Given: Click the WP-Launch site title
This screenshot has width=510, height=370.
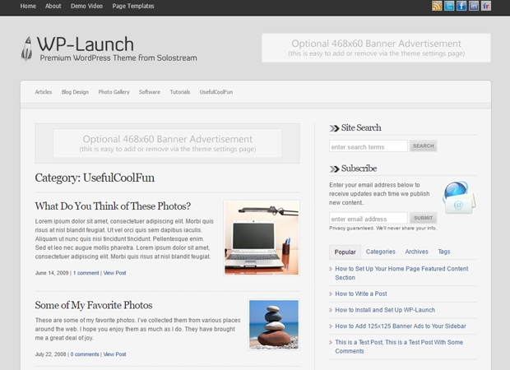Looking at the screenshot, I should click(x=86, y=44).
